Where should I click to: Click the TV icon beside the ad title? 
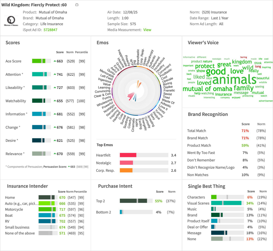pyautogui.click(x=77, y=5)
